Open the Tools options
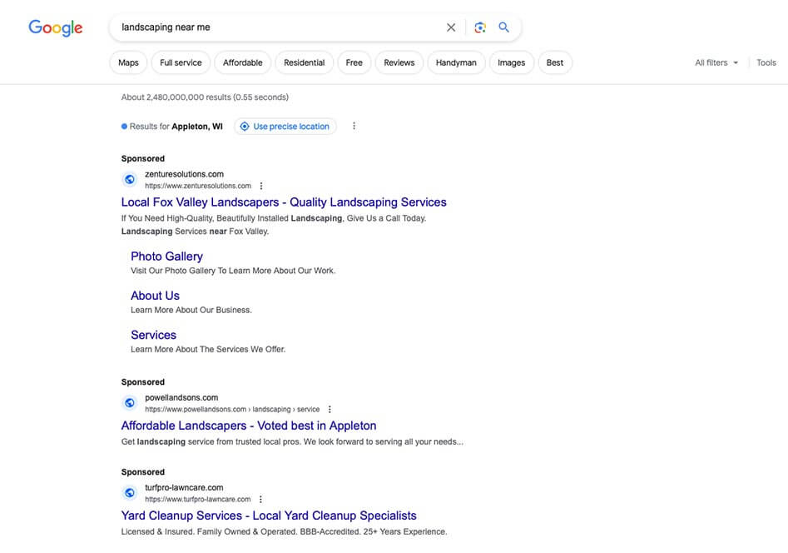Image resolution: width=788 pixels, height=553 pixels. 766,62
